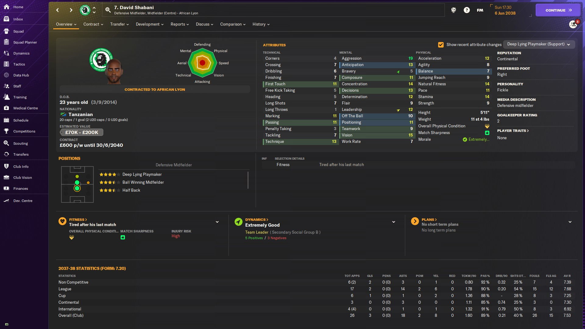Click the forward navigation arrow
This screenshot has height=329, width=585.
[x=71, y=10]
